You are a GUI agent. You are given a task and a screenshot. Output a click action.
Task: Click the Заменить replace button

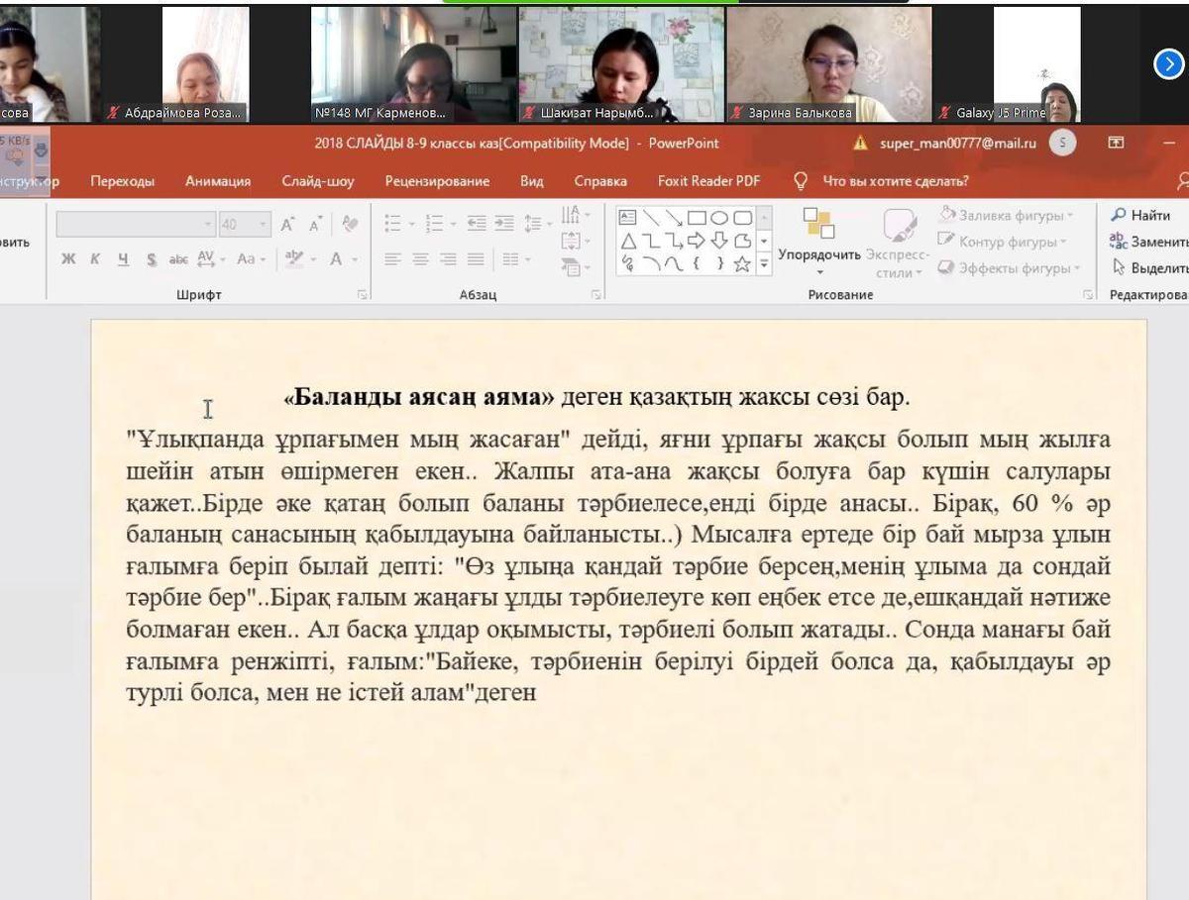(1148, 242)
